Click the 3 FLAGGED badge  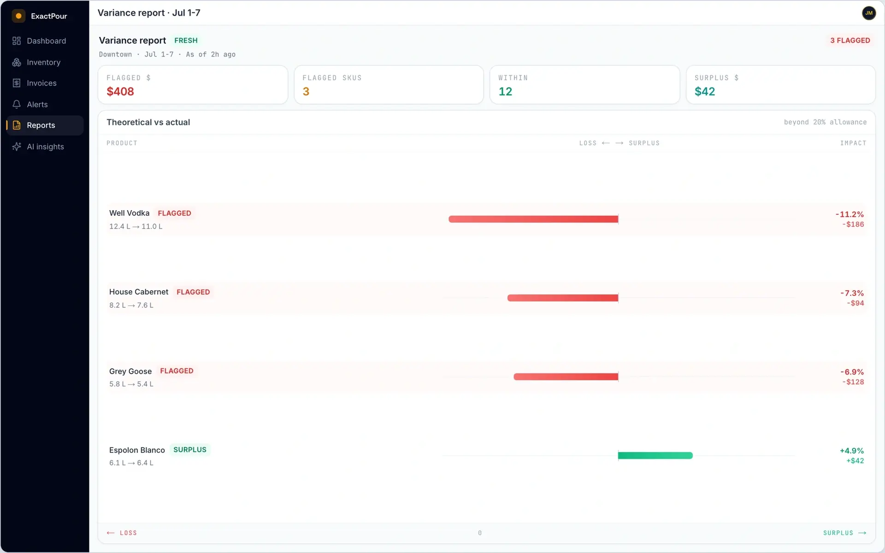850,41
